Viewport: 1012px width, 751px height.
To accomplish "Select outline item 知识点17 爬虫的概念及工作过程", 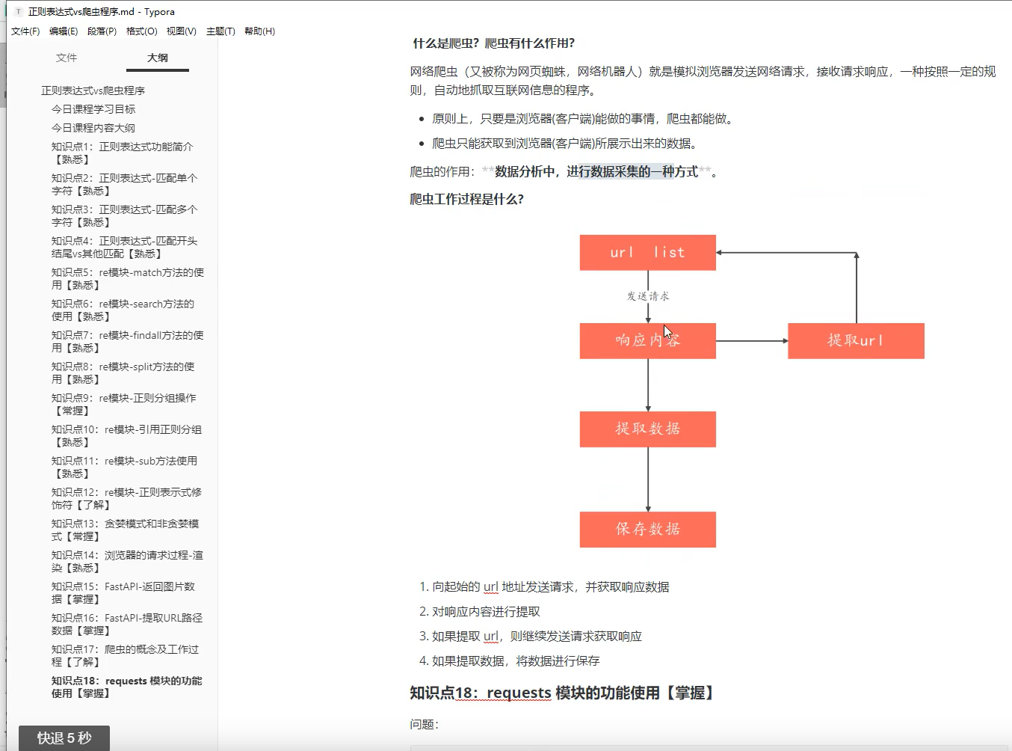I will pos(125,655).
